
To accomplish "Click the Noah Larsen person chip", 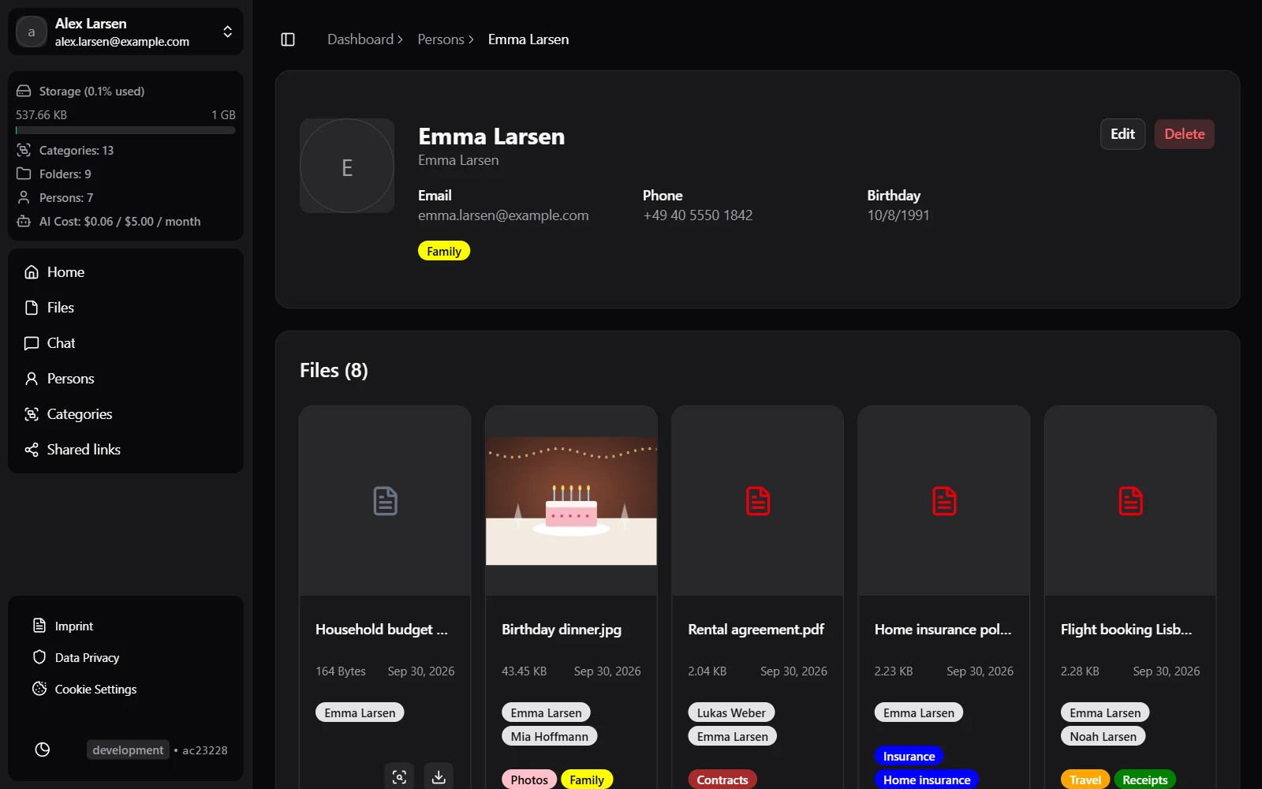I will tap(1103, 736).
